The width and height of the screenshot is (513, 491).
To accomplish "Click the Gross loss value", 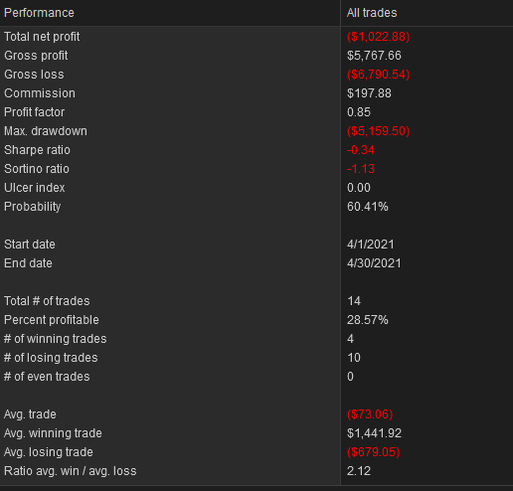I will click(378, 75).
